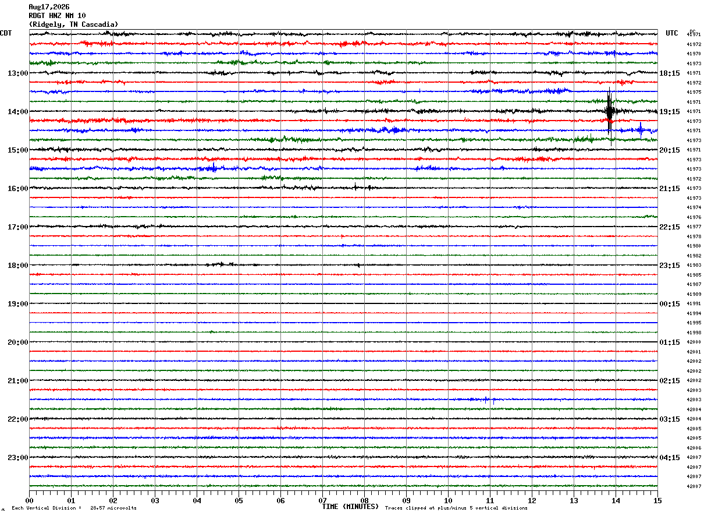704x516 pixels.
Task: Click the '(Ridgely, TN Cascadia)' location label
Action: [73, 24]
